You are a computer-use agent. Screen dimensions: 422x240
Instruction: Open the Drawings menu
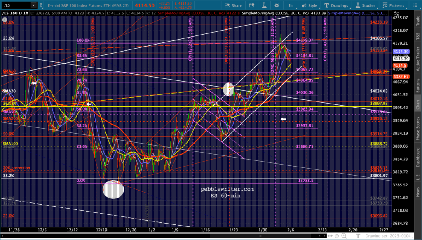tap(336, 5)
